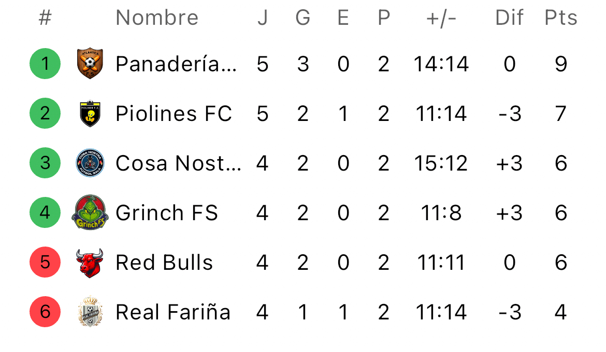
Task: Click the red position 5 badge
Action: 45,262
